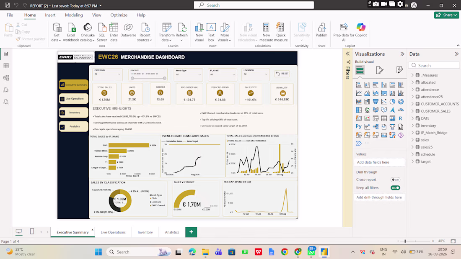
Task: Pick the Funnel visual
Action: tap(376, 102)
